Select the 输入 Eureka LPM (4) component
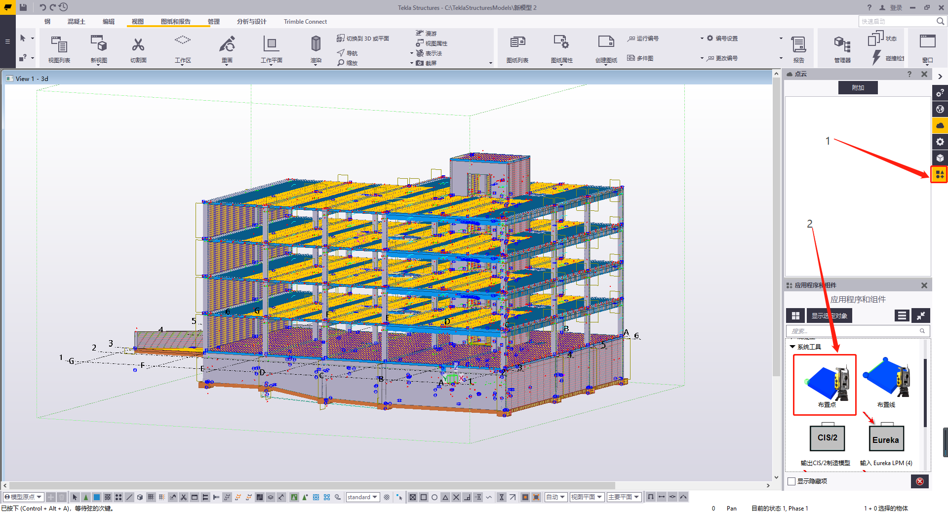The width and height of the screenshot is (948, 513). tap(886, 444)
